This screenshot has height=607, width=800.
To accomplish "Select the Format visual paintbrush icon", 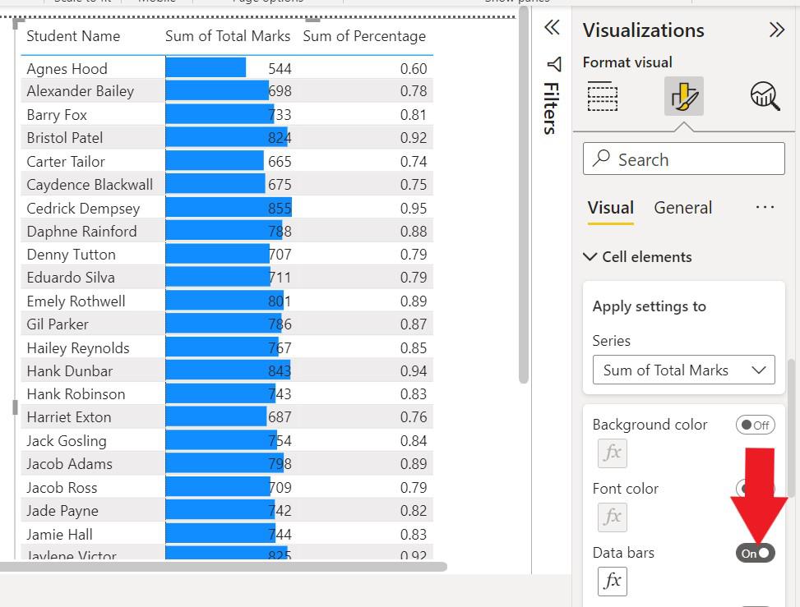I will pyautogui.click(x=683, y=97).
